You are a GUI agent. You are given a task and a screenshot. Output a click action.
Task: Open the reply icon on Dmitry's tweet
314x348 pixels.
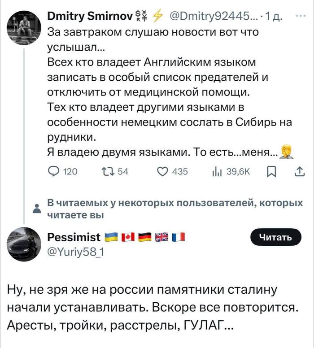[53, 171]
